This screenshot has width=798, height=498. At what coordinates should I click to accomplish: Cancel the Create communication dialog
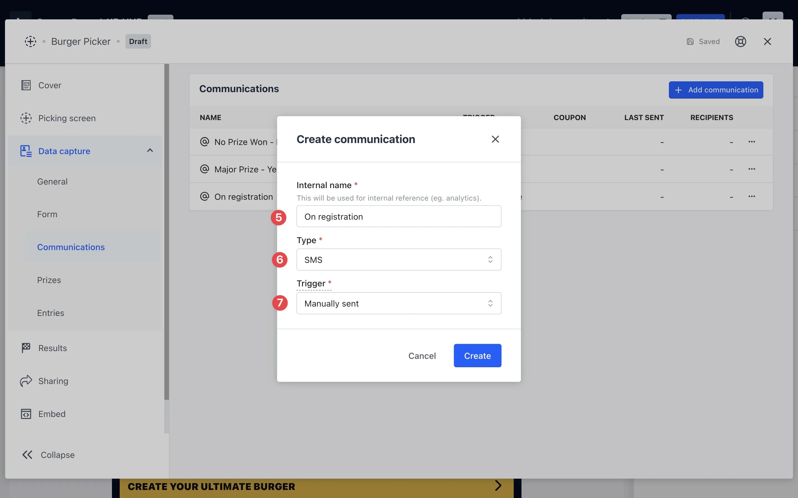(x=422, y=356)
